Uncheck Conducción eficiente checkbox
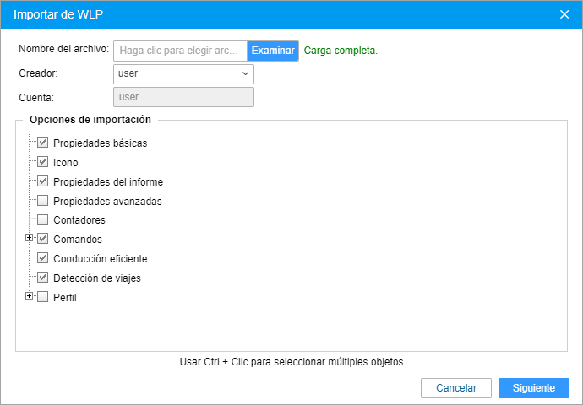 [43, 258]
